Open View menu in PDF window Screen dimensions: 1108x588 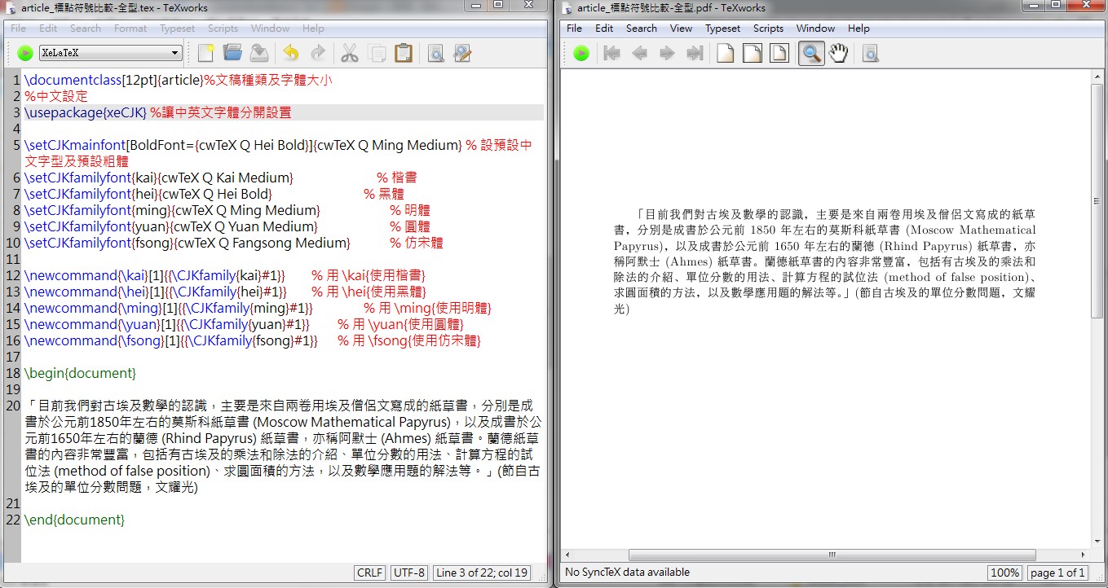(681, 28)
